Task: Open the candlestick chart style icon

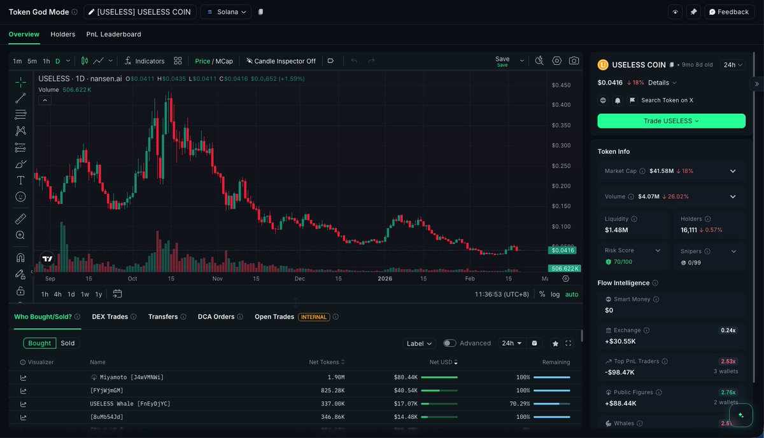Action: tap(85, 61)
